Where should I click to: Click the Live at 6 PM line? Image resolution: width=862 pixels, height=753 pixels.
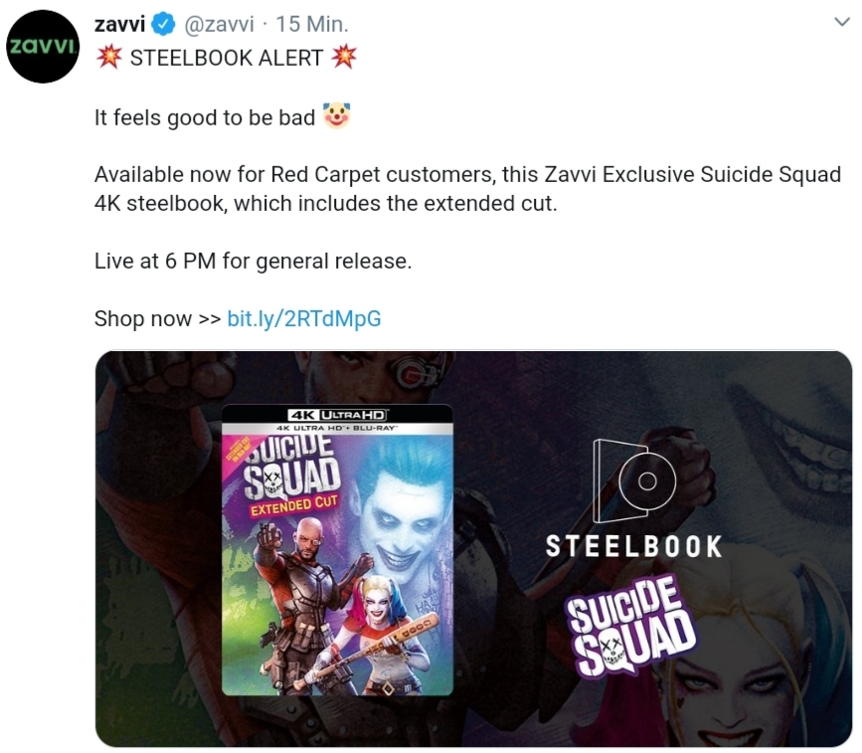pyautogui.click(x=253, y=262)
